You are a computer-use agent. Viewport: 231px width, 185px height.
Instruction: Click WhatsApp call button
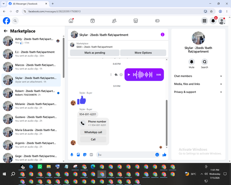point(93,132)
